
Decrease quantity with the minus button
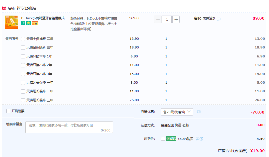point(158,20)
